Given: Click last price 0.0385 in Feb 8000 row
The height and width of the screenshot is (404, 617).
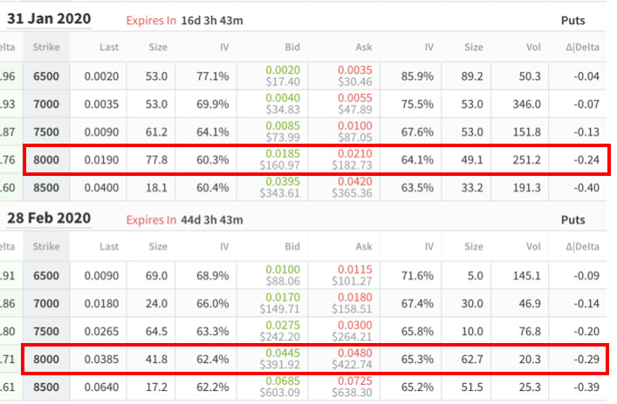Looking at the screenshot, I should pos(101,360).
